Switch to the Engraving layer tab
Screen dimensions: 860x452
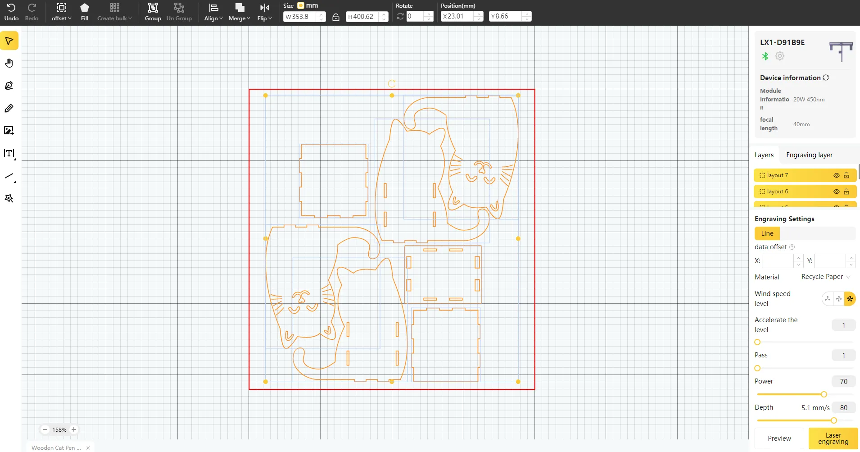click(809, 155)
